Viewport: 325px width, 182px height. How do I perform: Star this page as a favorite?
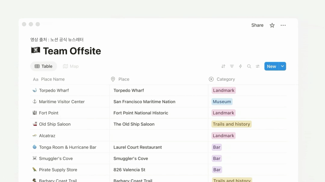click(x=272, y=25)
